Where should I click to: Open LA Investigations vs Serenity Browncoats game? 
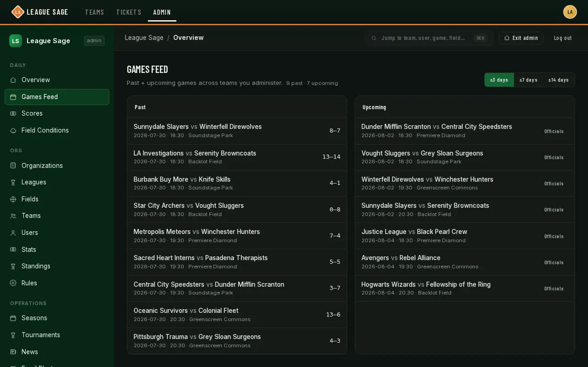[x=237, y=157]
